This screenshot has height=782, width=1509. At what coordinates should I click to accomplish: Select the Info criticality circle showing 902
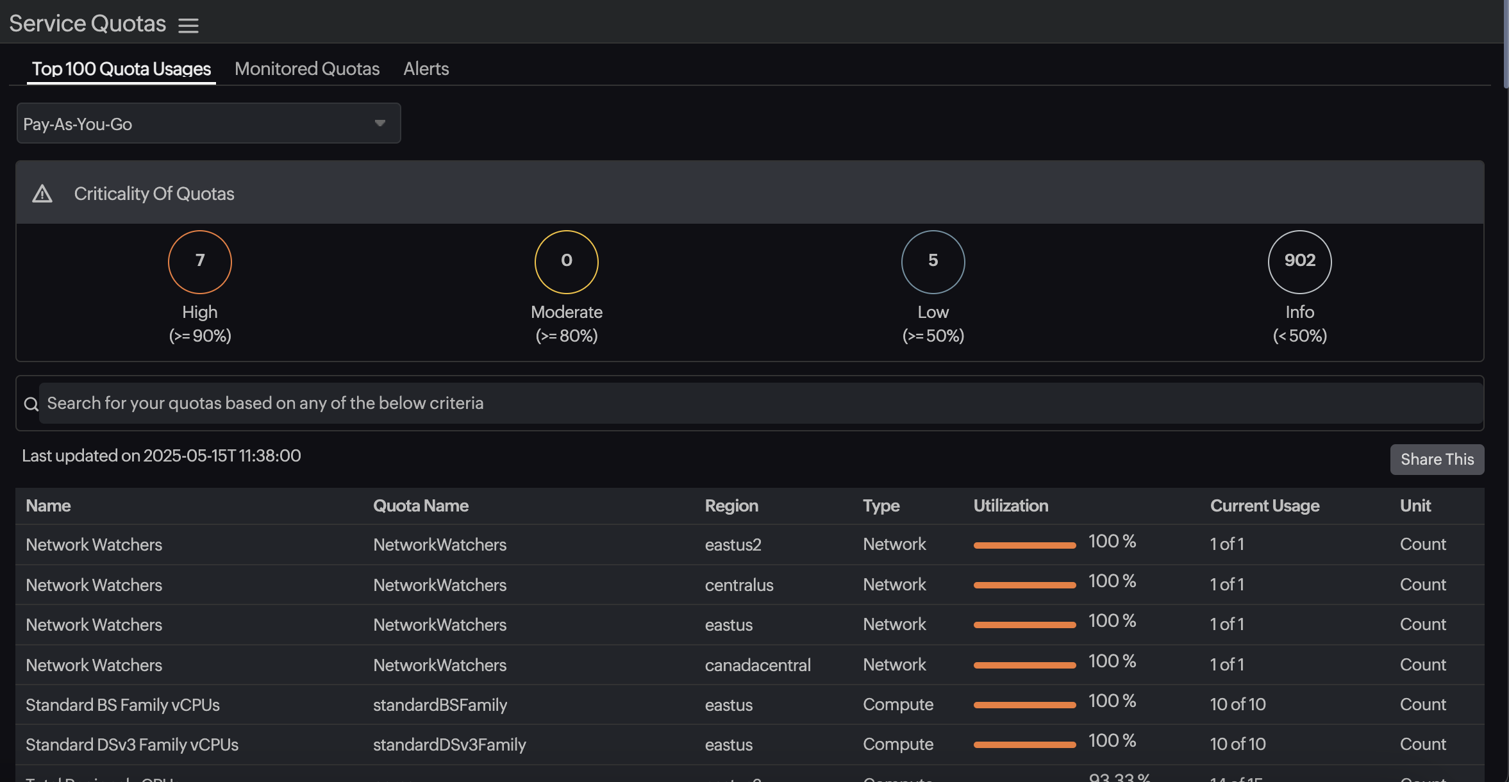[1299, 262]
